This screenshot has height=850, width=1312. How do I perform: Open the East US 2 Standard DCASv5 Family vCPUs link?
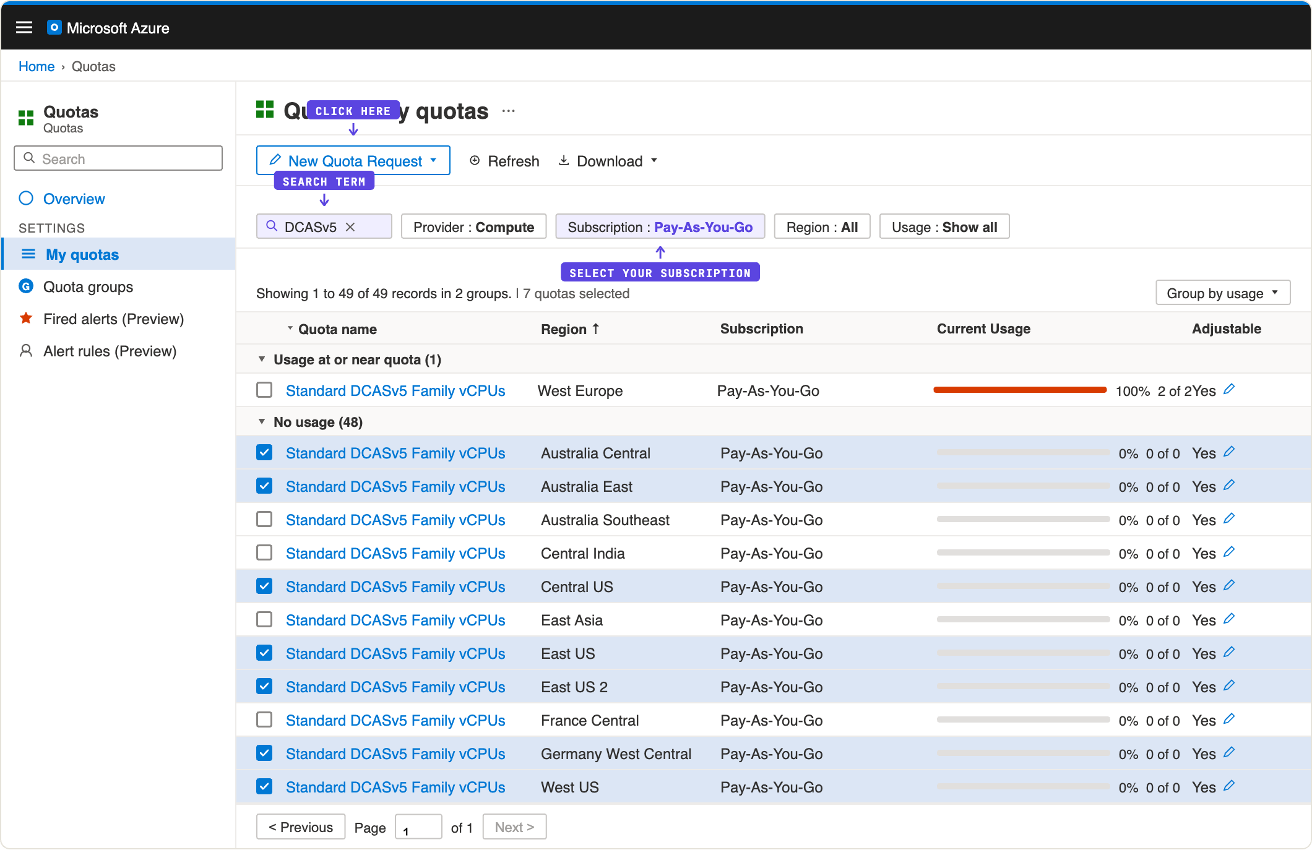pos(395,687)
